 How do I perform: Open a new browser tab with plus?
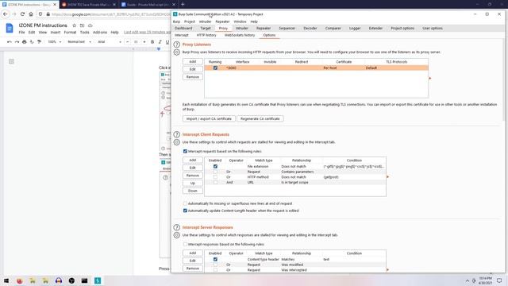[x=183, y=5]
